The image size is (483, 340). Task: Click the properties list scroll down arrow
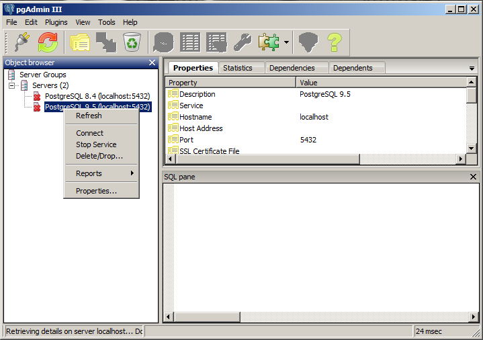pos(472,148)
